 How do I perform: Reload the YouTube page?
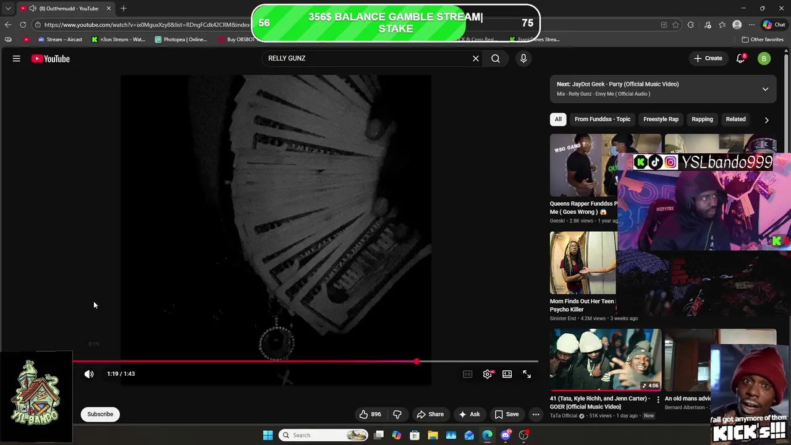point(23,25)
